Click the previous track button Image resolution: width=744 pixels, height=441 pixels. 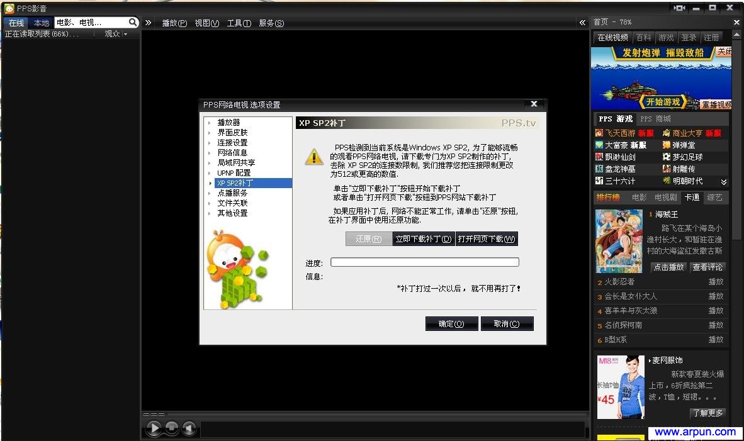tap(189, 428)
